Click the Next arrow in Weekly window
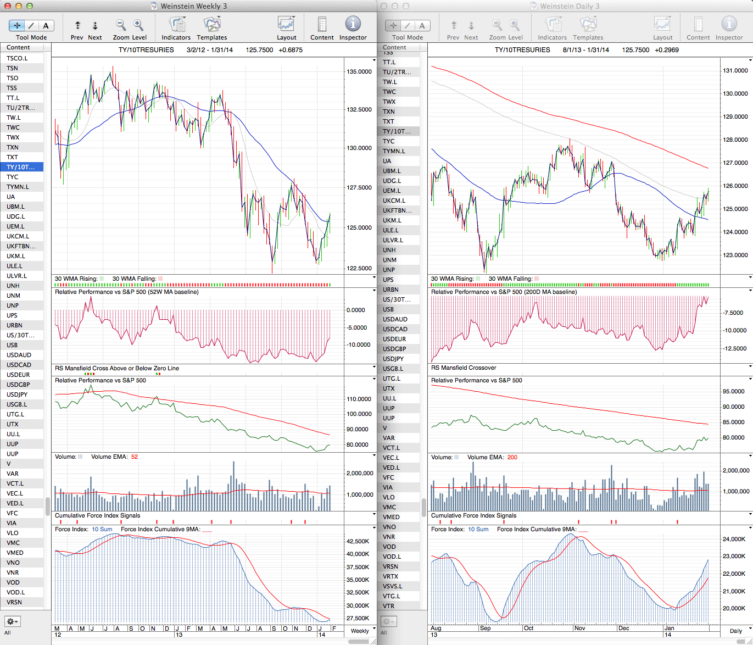753x645 pixels. [x=95, y=25]
